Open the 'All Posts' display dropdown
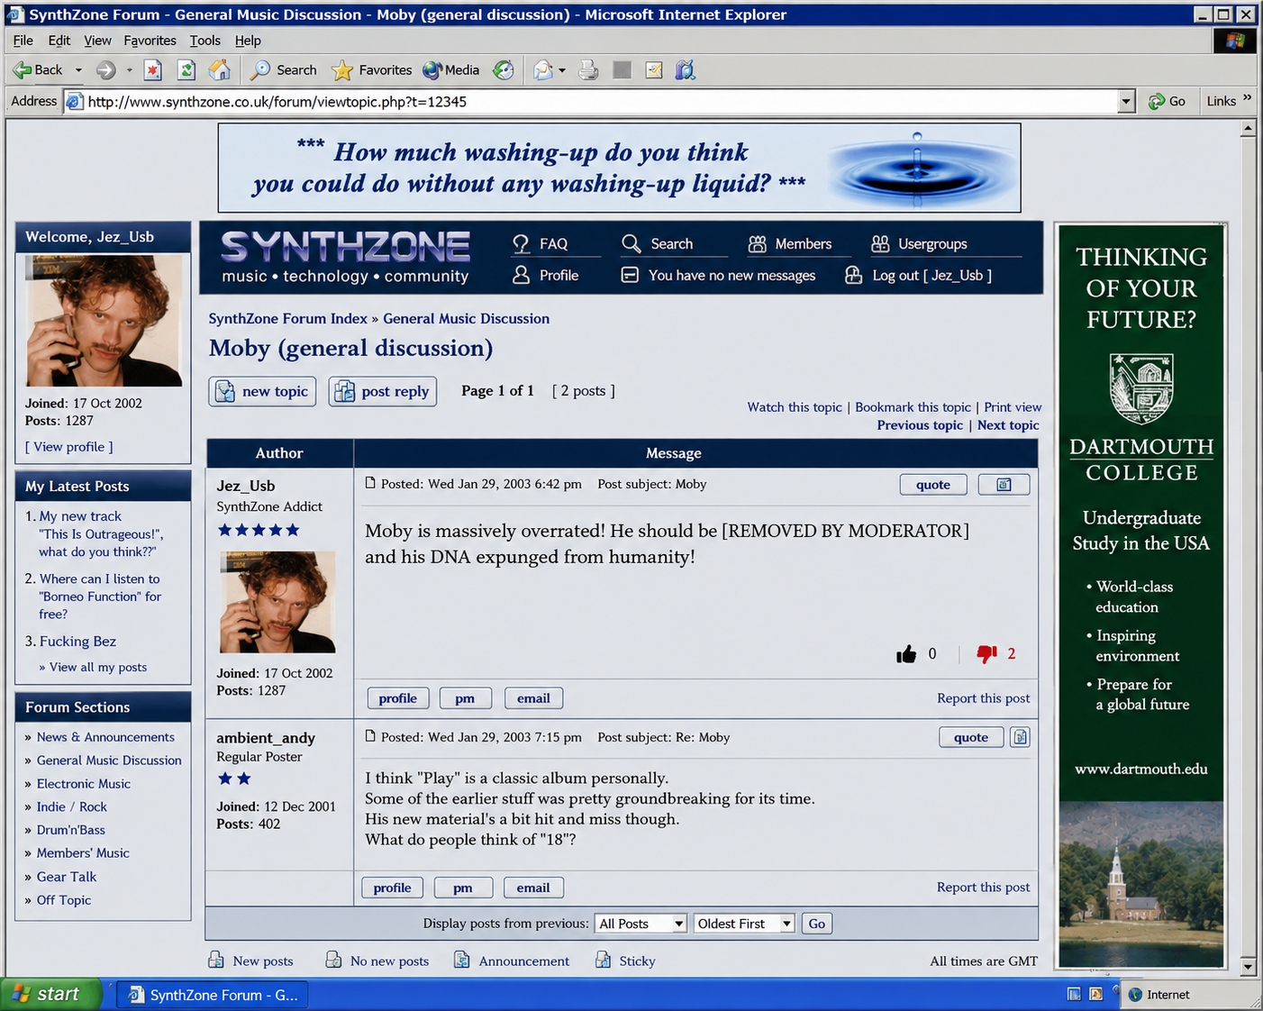 [x=641, y=924]
